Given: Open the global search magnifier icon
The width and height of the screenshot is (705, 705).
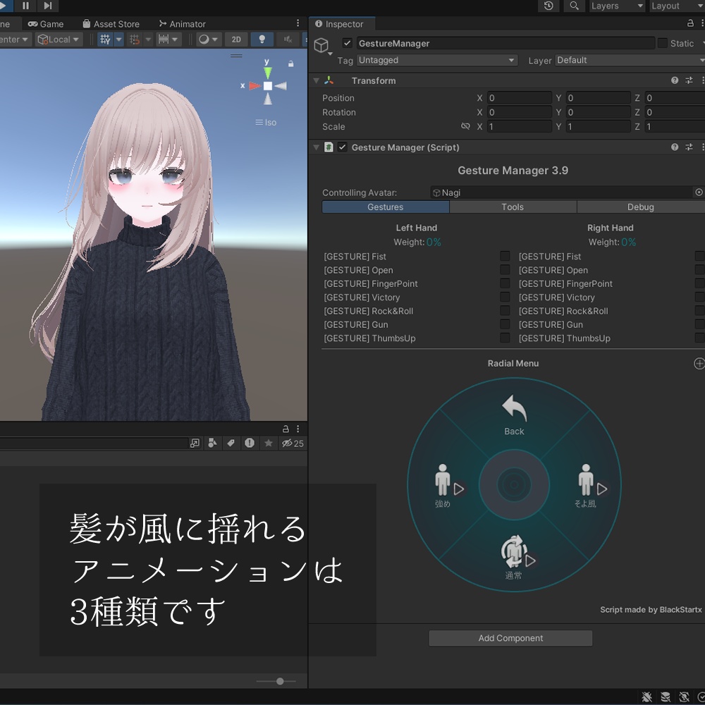Looking at the screenshot, I should (x=574, y=6).
